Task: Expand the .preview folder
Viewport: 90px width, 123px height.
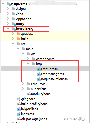Action: pos(13,34)
